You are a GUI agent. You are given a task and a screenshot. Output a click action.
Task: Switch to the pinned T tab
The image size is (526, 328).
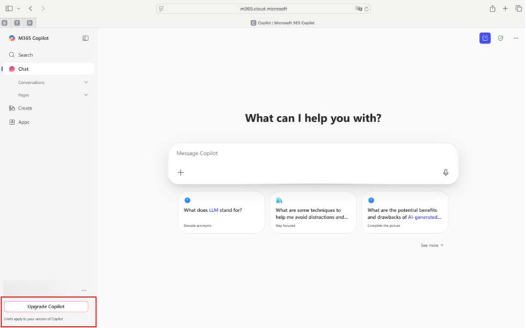(17, 23)
